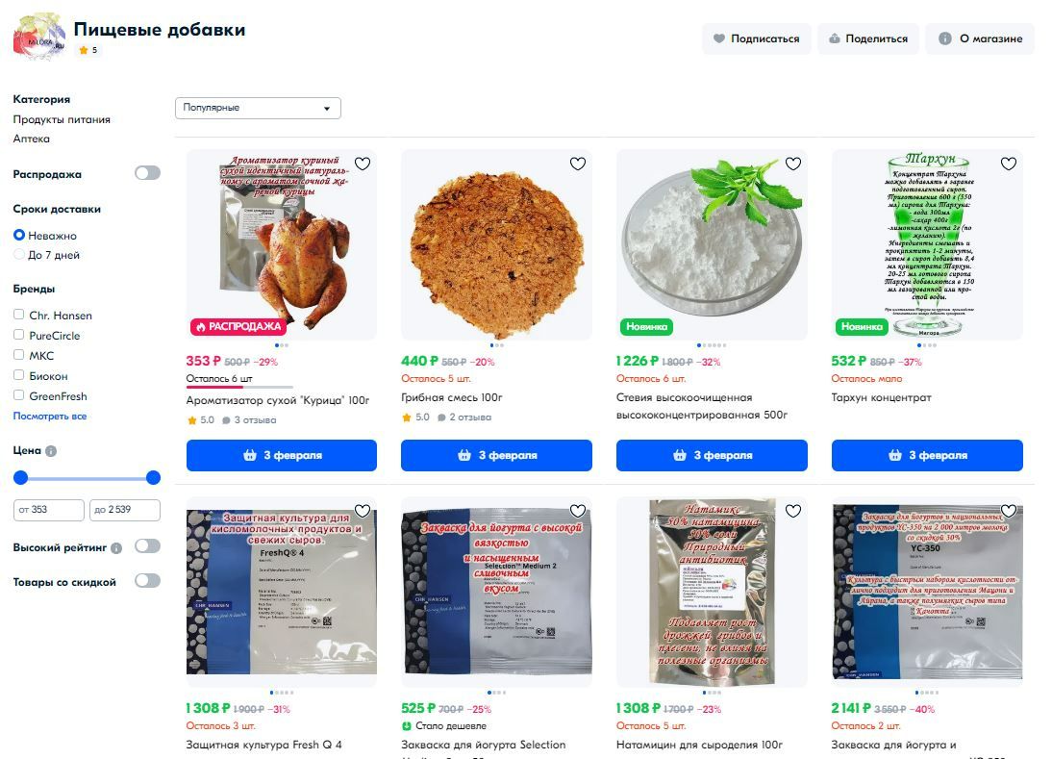Open О магазине store info
This screenshot has width=1052, height=759.
980,38
